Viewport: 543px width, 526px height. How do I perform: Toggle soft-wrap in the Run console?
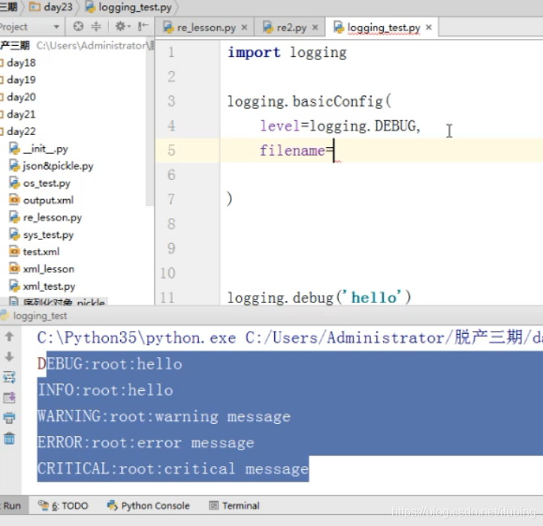click(9, 377)
